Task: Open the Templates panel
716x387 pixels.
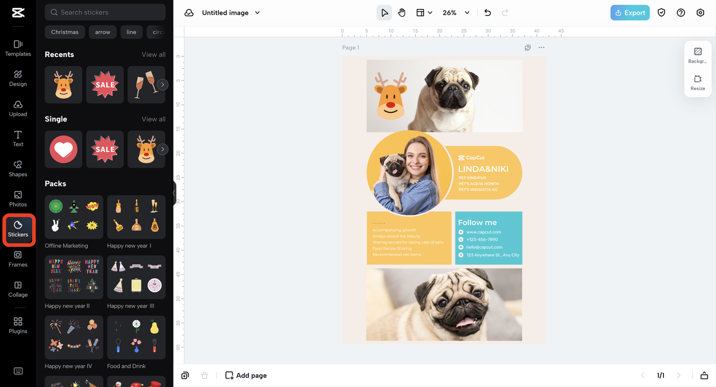Action: (x=18, y=48)
